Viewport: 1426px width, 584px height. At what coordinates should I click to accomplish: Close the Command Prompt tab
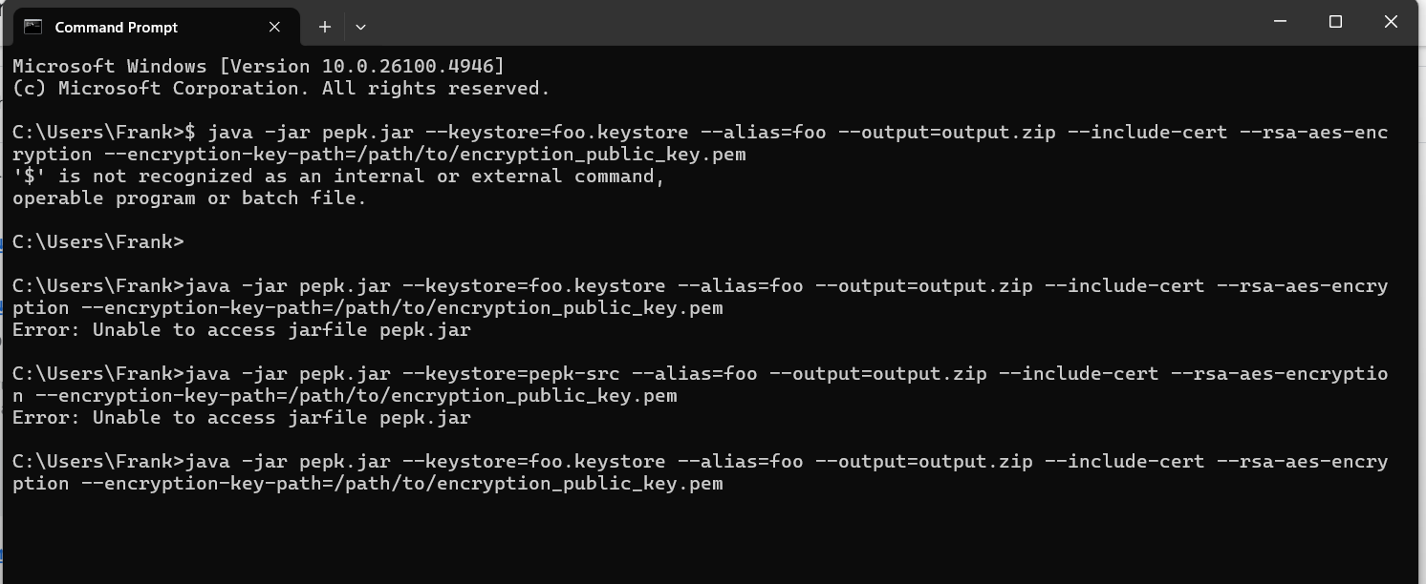point(274,27)
